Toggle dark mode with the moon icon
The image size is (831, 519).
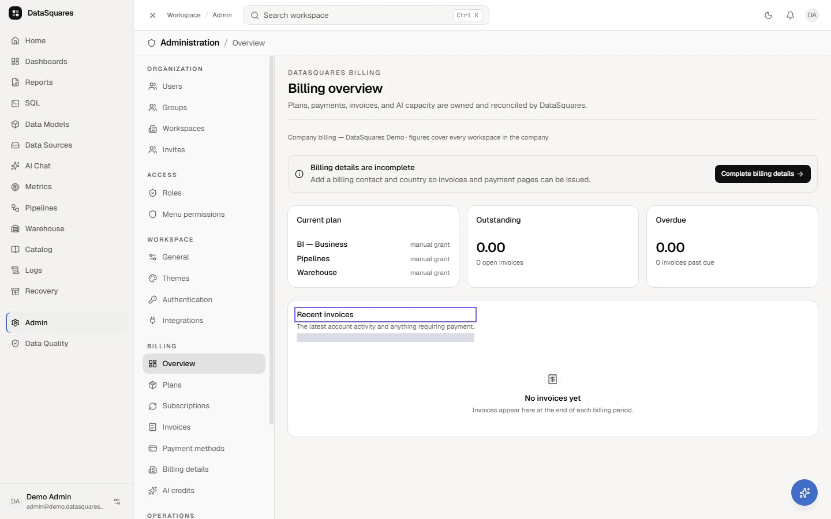pos(768,16)
